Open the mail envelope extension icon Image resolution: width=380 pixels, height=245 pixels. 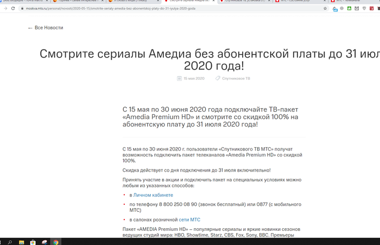click(357, 9)
